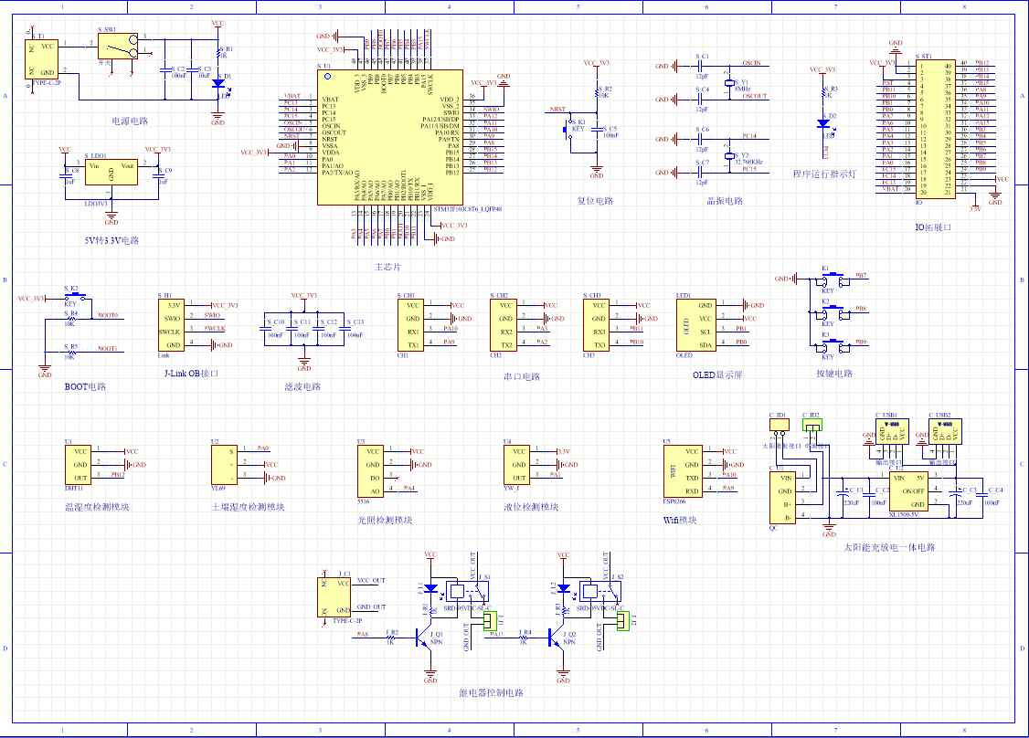Select the J_S1 relay symbol
Screen dimensions: 1029x738
point(467,591)
